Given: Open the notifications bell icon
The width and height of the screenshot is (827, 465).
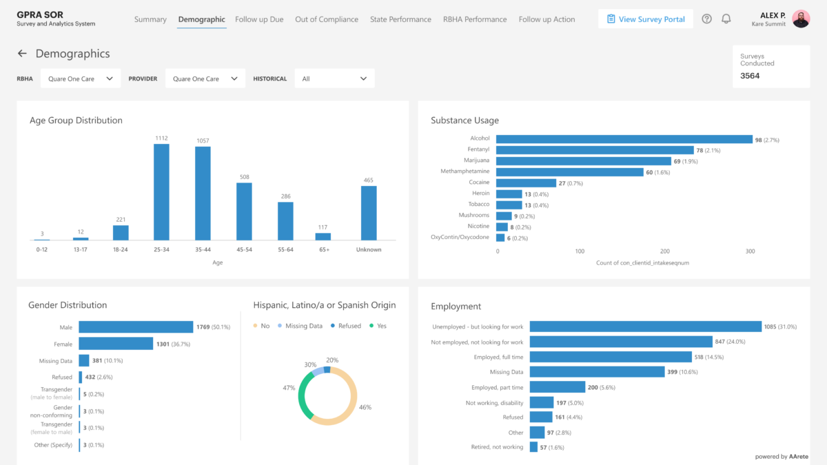Looking at the screenshot, I should coord(726,19).
